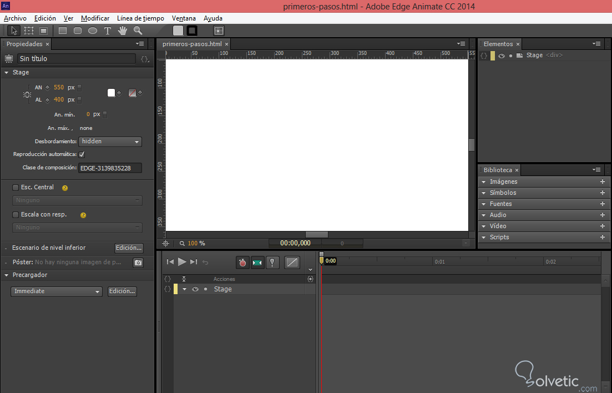The height and width of the screenshot is (393, 612).
Task: Select the Hand tool
Action: 122,31
